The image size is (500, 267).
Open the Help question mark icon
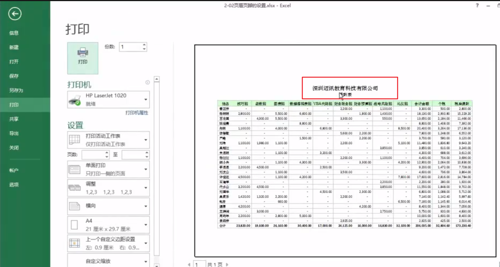[477, 5]
